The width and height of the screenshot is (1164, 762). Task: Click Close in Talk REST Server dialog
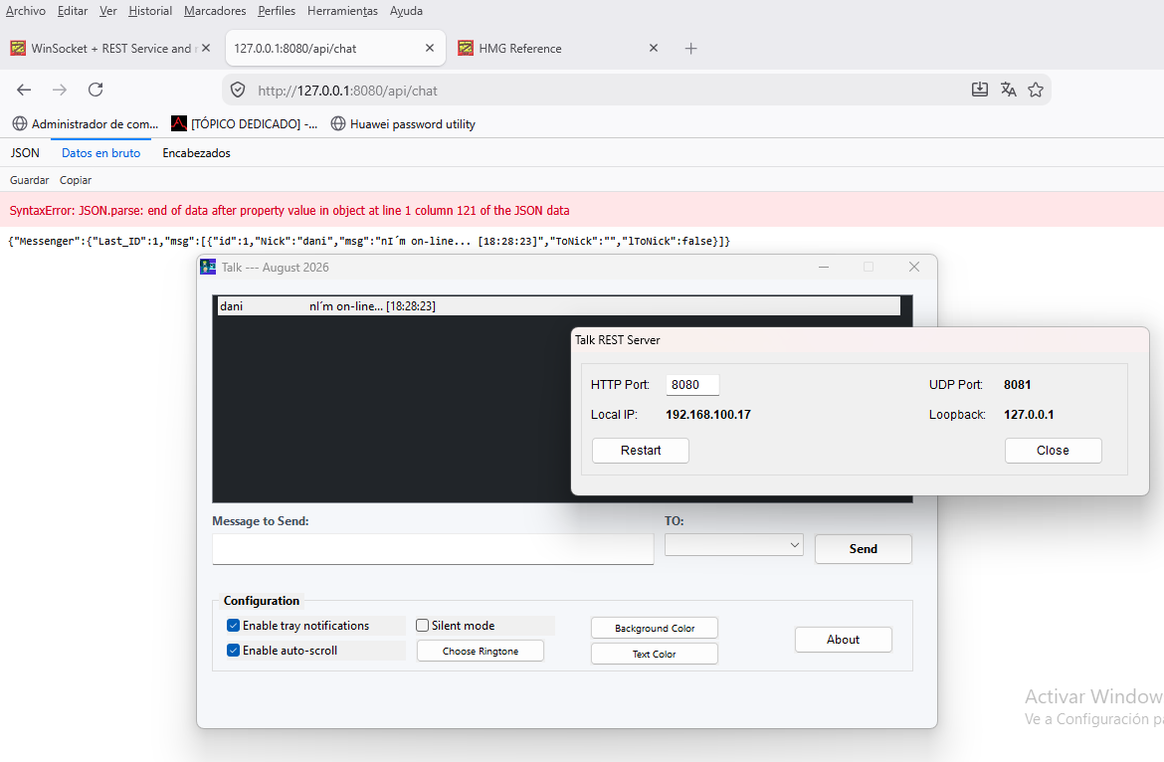coord(1053,451)
